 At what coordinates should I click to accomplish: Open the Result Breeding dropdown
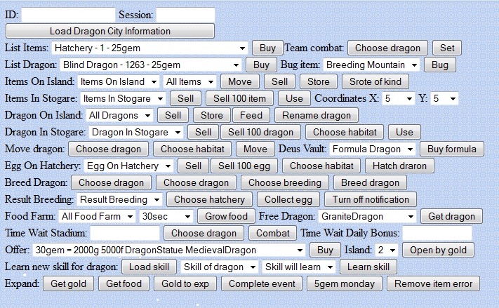pos(119,200)
